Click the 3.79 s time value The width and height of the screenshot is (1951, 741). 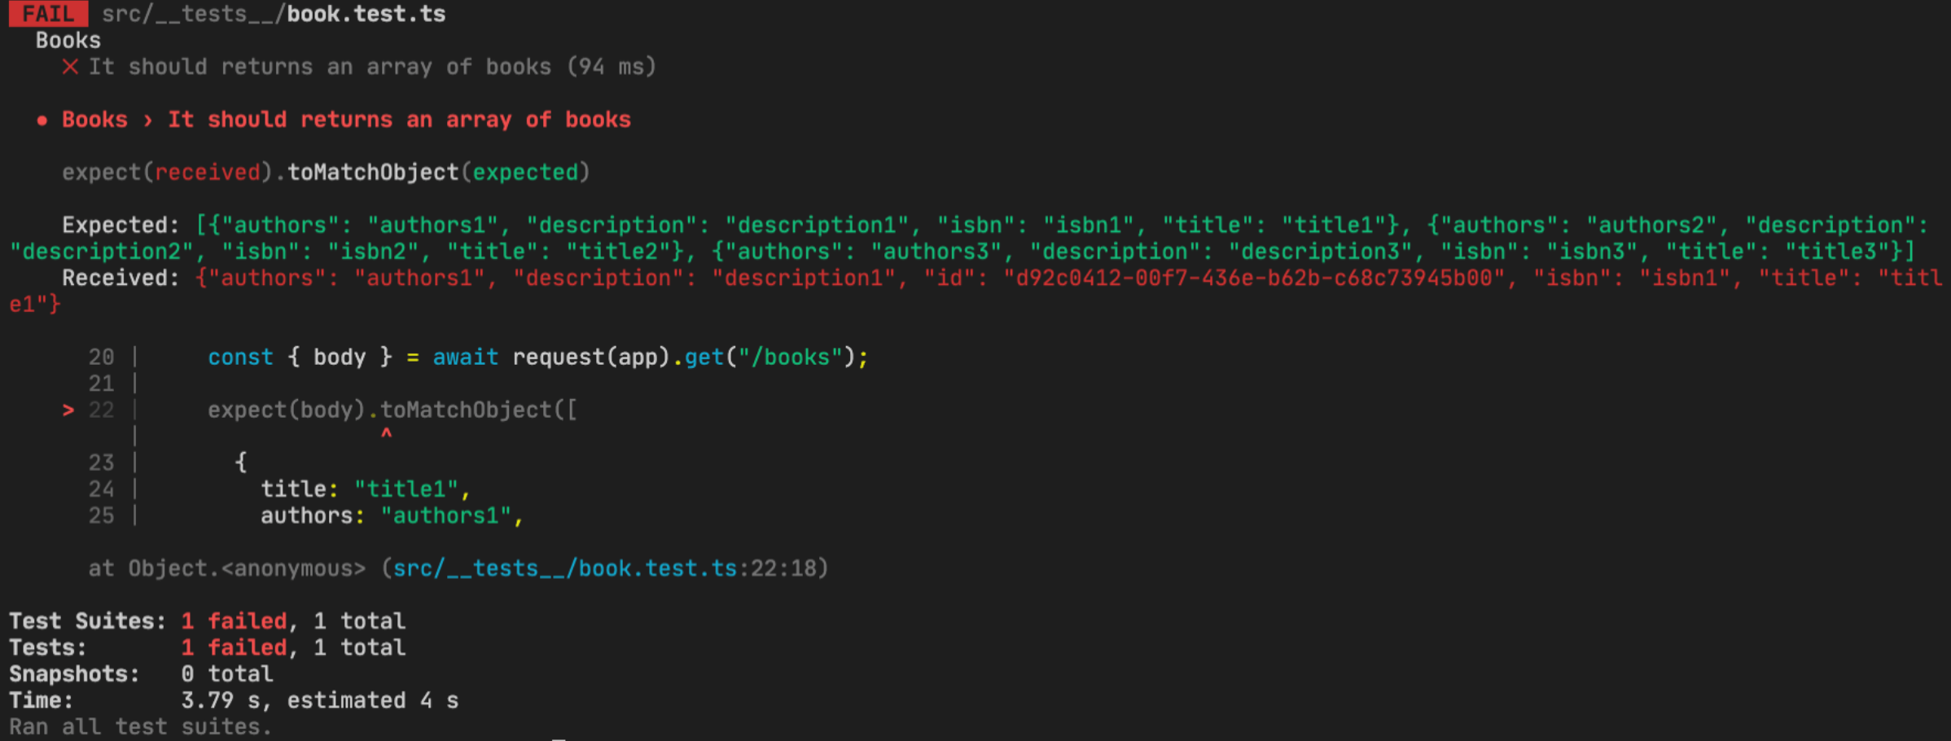[x=213, y=700]
